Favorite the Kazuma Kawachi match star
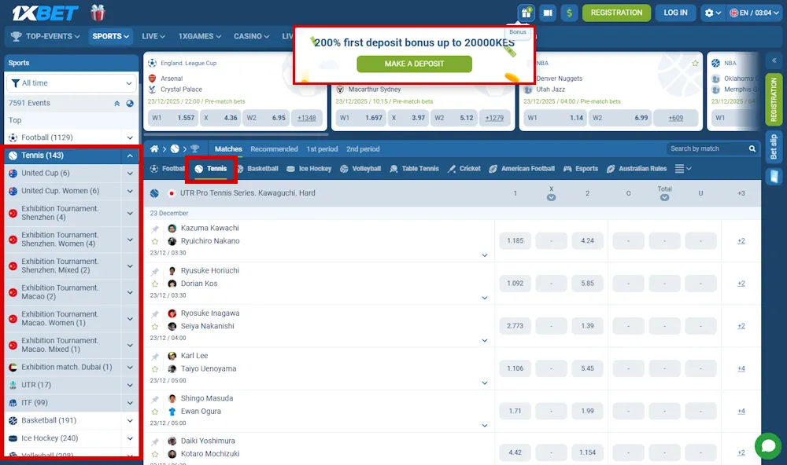 (x=155, y=241)
